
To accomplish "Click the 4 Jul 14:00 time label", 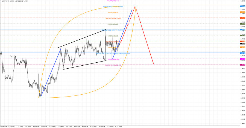I will (52, 127).
